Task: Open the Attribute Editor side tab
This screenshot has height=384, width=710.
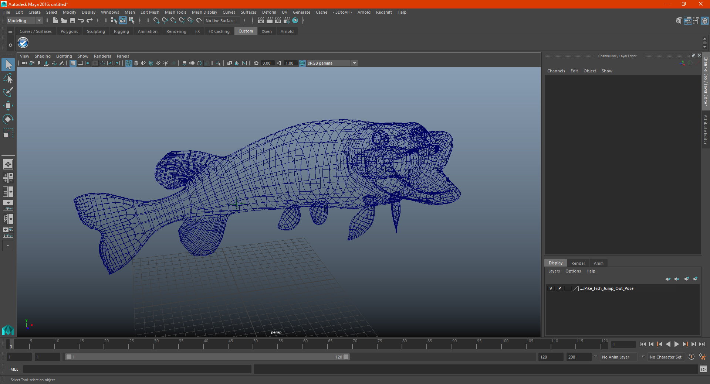Action: pos(706,129)
